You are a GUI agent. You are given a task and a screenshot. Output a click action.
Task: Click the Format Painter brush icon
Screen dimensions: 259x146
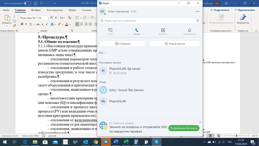[14, 26]
